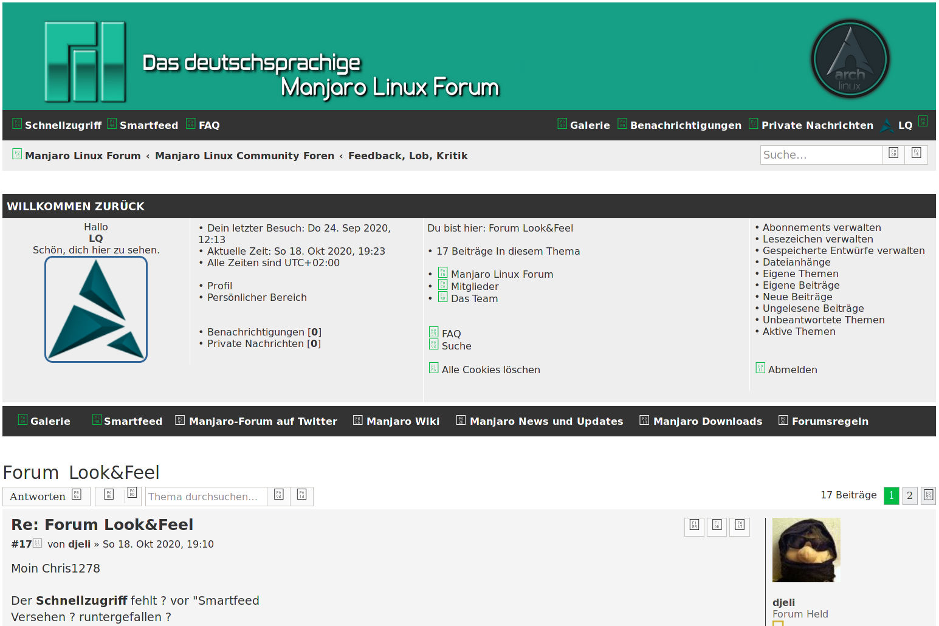Go to Feedback, Lob, Kritik breadcrumb
Viewport: 939px width, 626px height.
click(408, 156)
